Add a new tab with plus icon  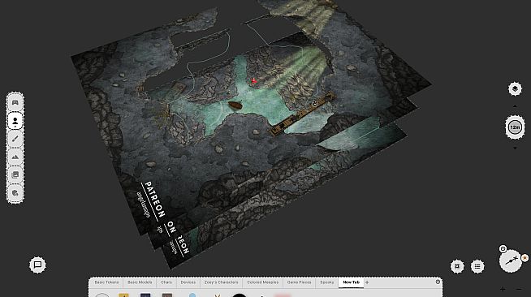367,282
